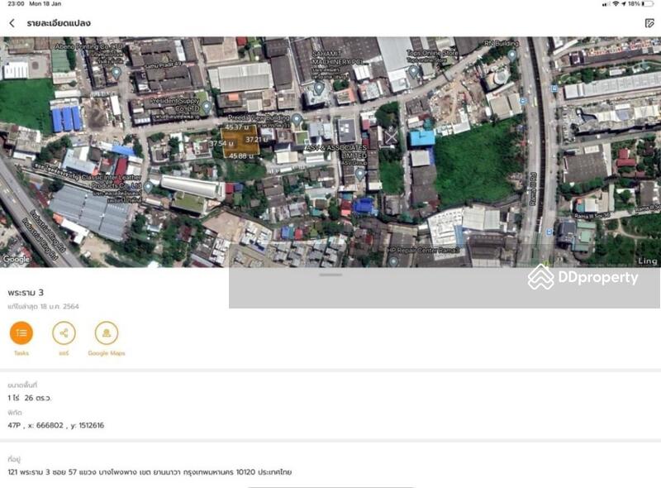Select the President Supply Co. map pin
The width and height of the screenshot is (661, 488).
(x=207, y=107)
